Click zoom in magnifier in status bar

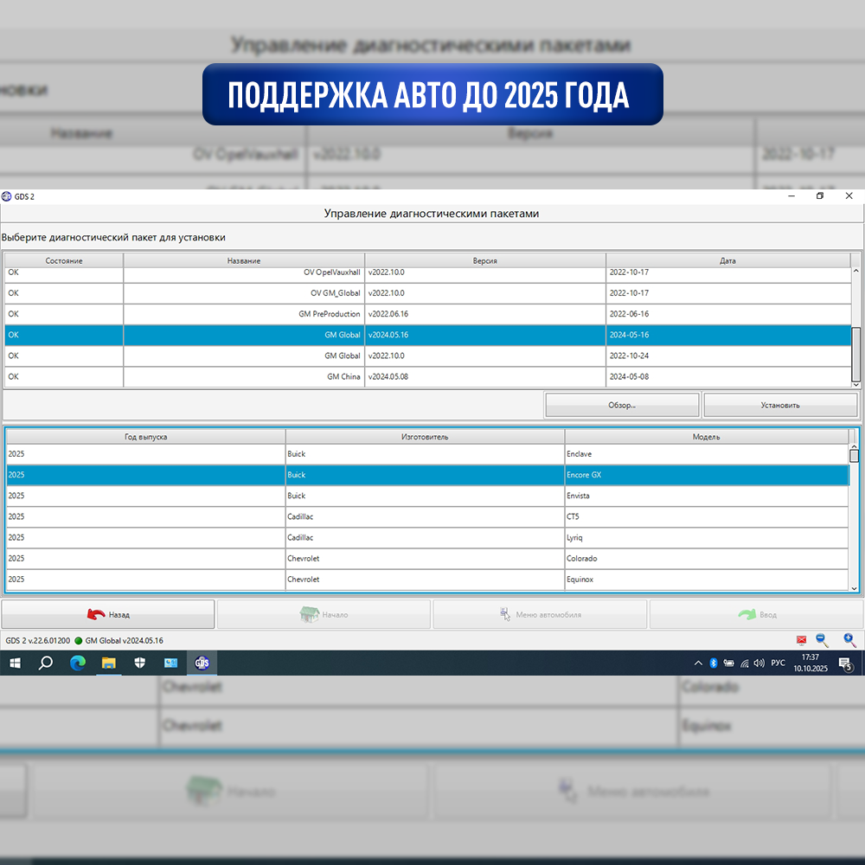pos(849,640)
